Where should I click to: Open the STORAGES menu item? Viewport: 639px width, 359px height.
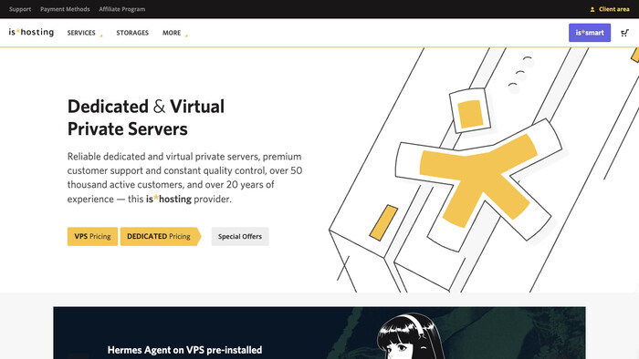pyautogui.click(x=132, y=33)
